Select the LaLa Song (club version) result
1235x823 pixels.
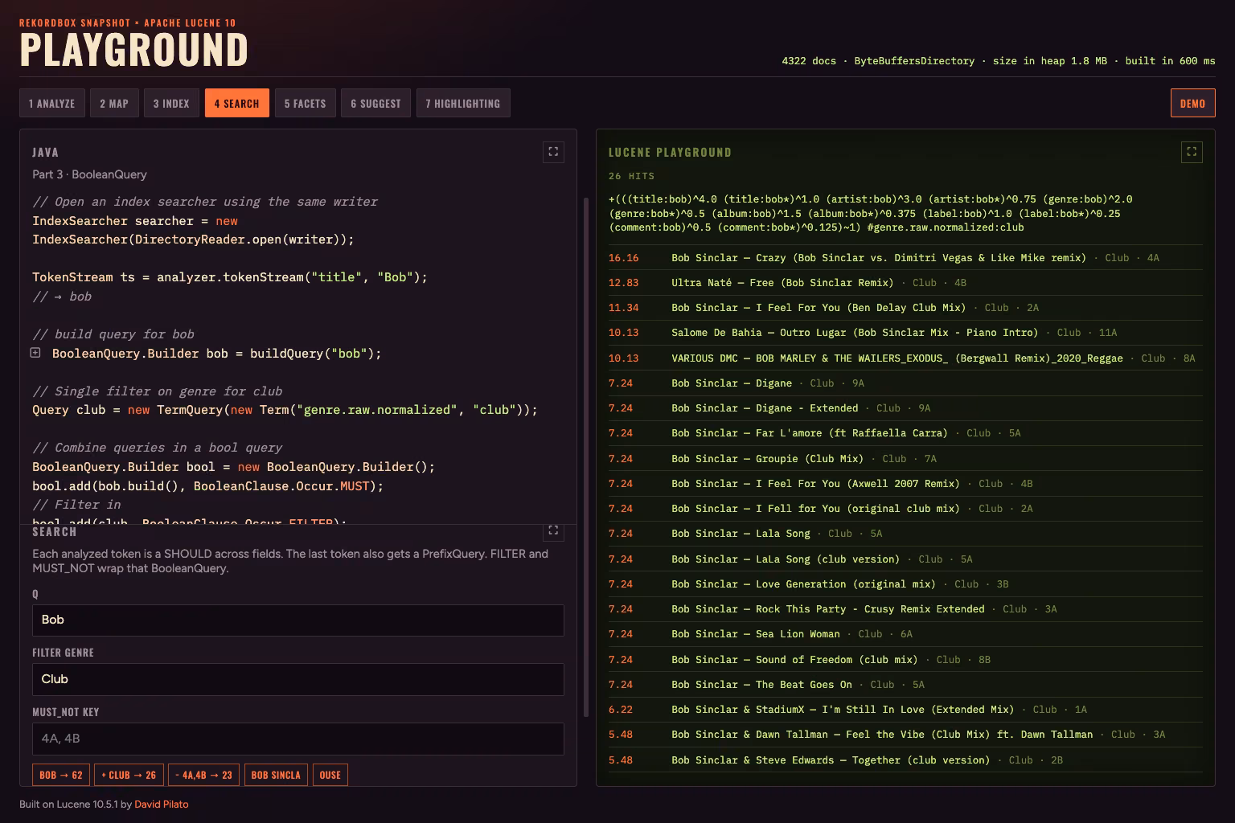click(905, 559)
